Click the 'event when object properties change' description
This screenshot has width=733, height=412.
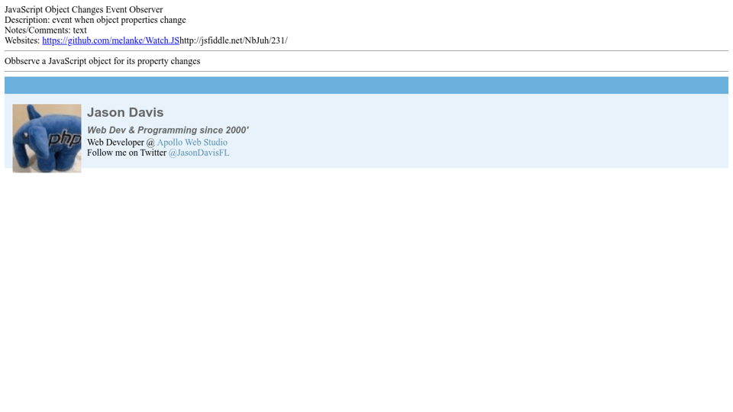[x=118, y=20]
